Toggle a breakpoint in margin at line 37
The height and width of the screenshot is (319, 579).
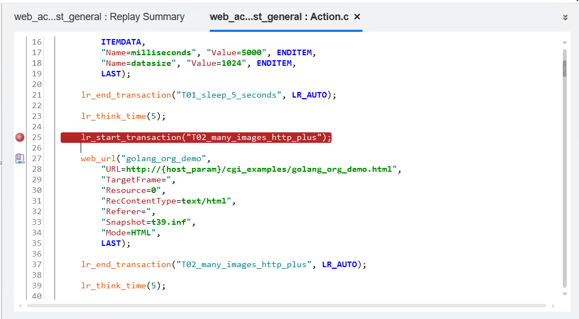tap(20, 264)
